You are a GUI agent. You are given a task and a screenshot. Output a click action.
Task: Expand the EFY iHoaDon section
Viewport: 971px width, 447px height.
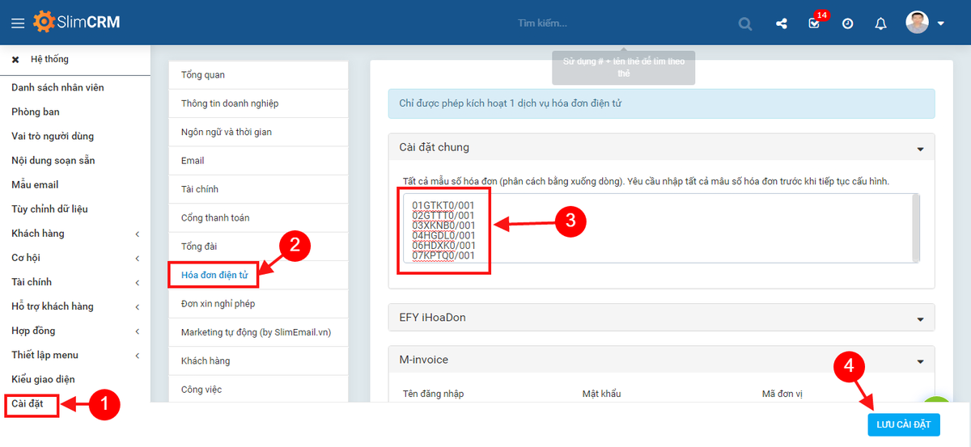[920, 318]
